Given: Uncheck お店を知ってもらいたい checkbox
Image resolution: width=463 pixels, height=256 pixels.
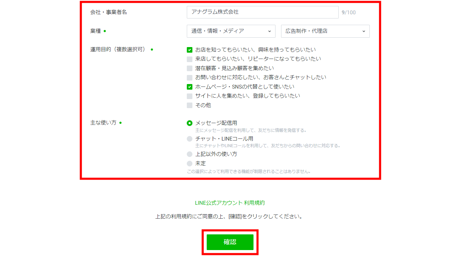Looking at the screenshot, I should point(190,50).
